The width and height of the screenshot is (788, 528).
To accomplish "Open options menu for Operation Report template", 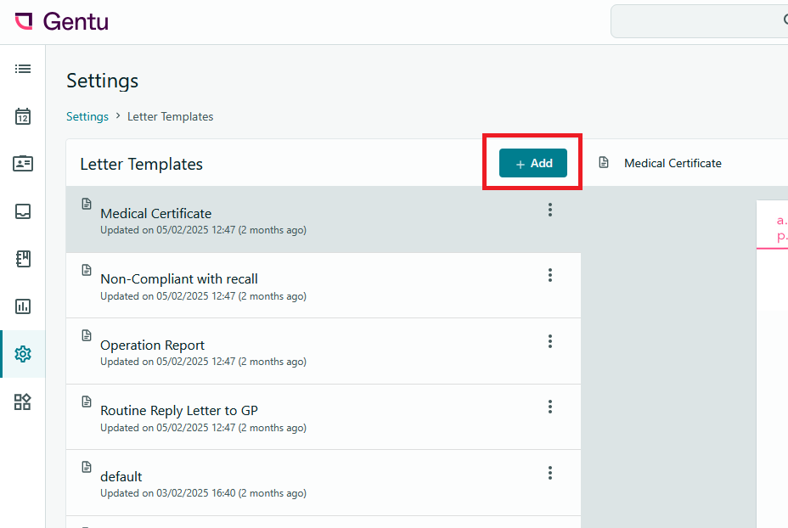I will click(x=550, y=341).
